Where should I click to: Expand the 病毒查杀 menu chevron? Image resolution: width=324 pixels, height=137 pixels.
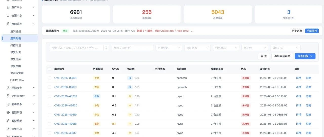(x=34, y=104)
